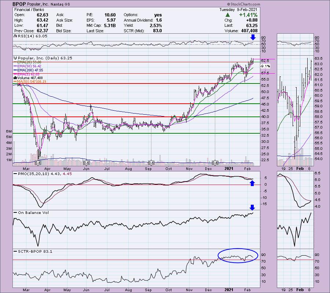Click the 'MA(50) 547108.19' legend text

pyautogui.click(x=32, y=82)
